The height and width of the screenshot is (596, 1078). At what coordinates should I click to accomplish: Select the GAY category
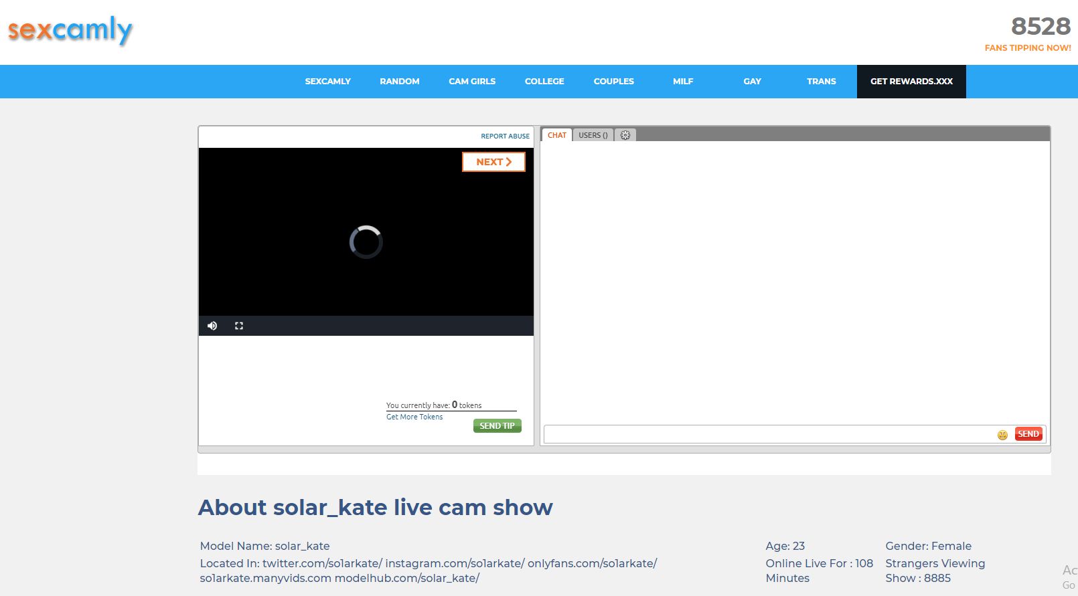click(753, 82)
